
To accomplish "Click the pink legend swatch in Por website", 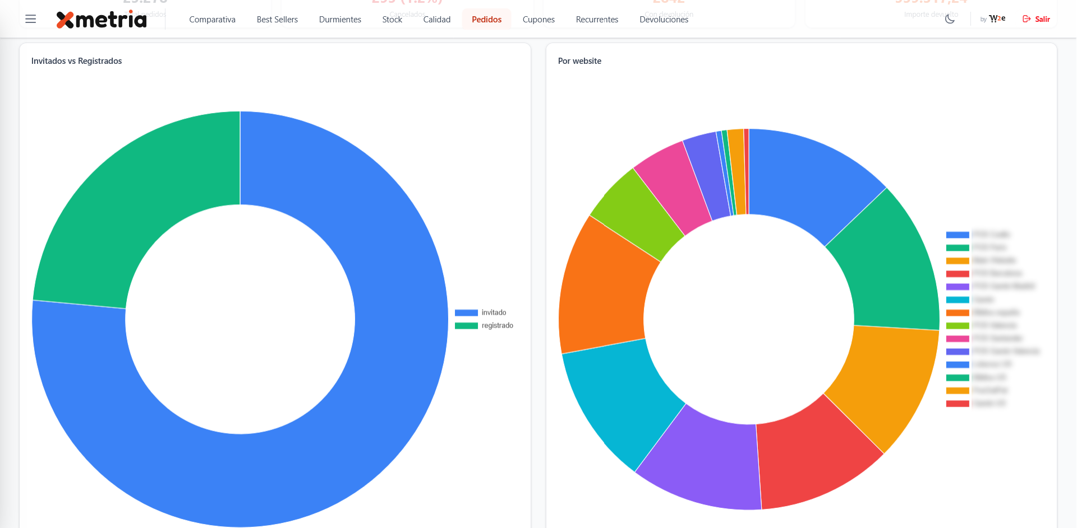I will [x=958, y=339].
